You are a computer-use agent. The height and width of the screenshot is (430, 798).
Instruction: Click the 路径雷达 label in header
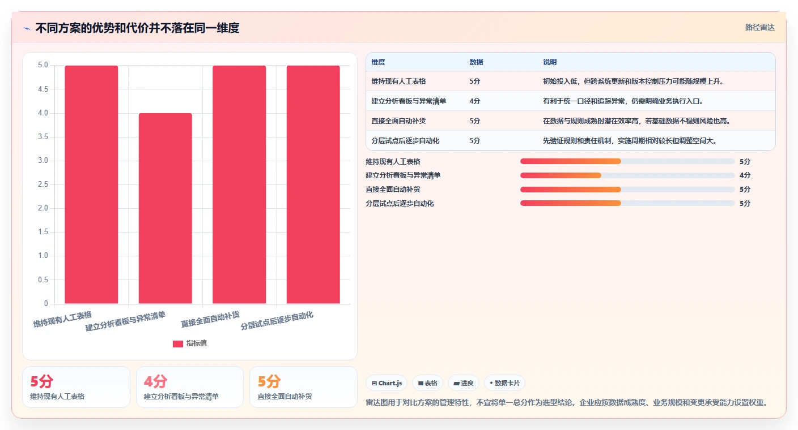click(x=759, y=27)
